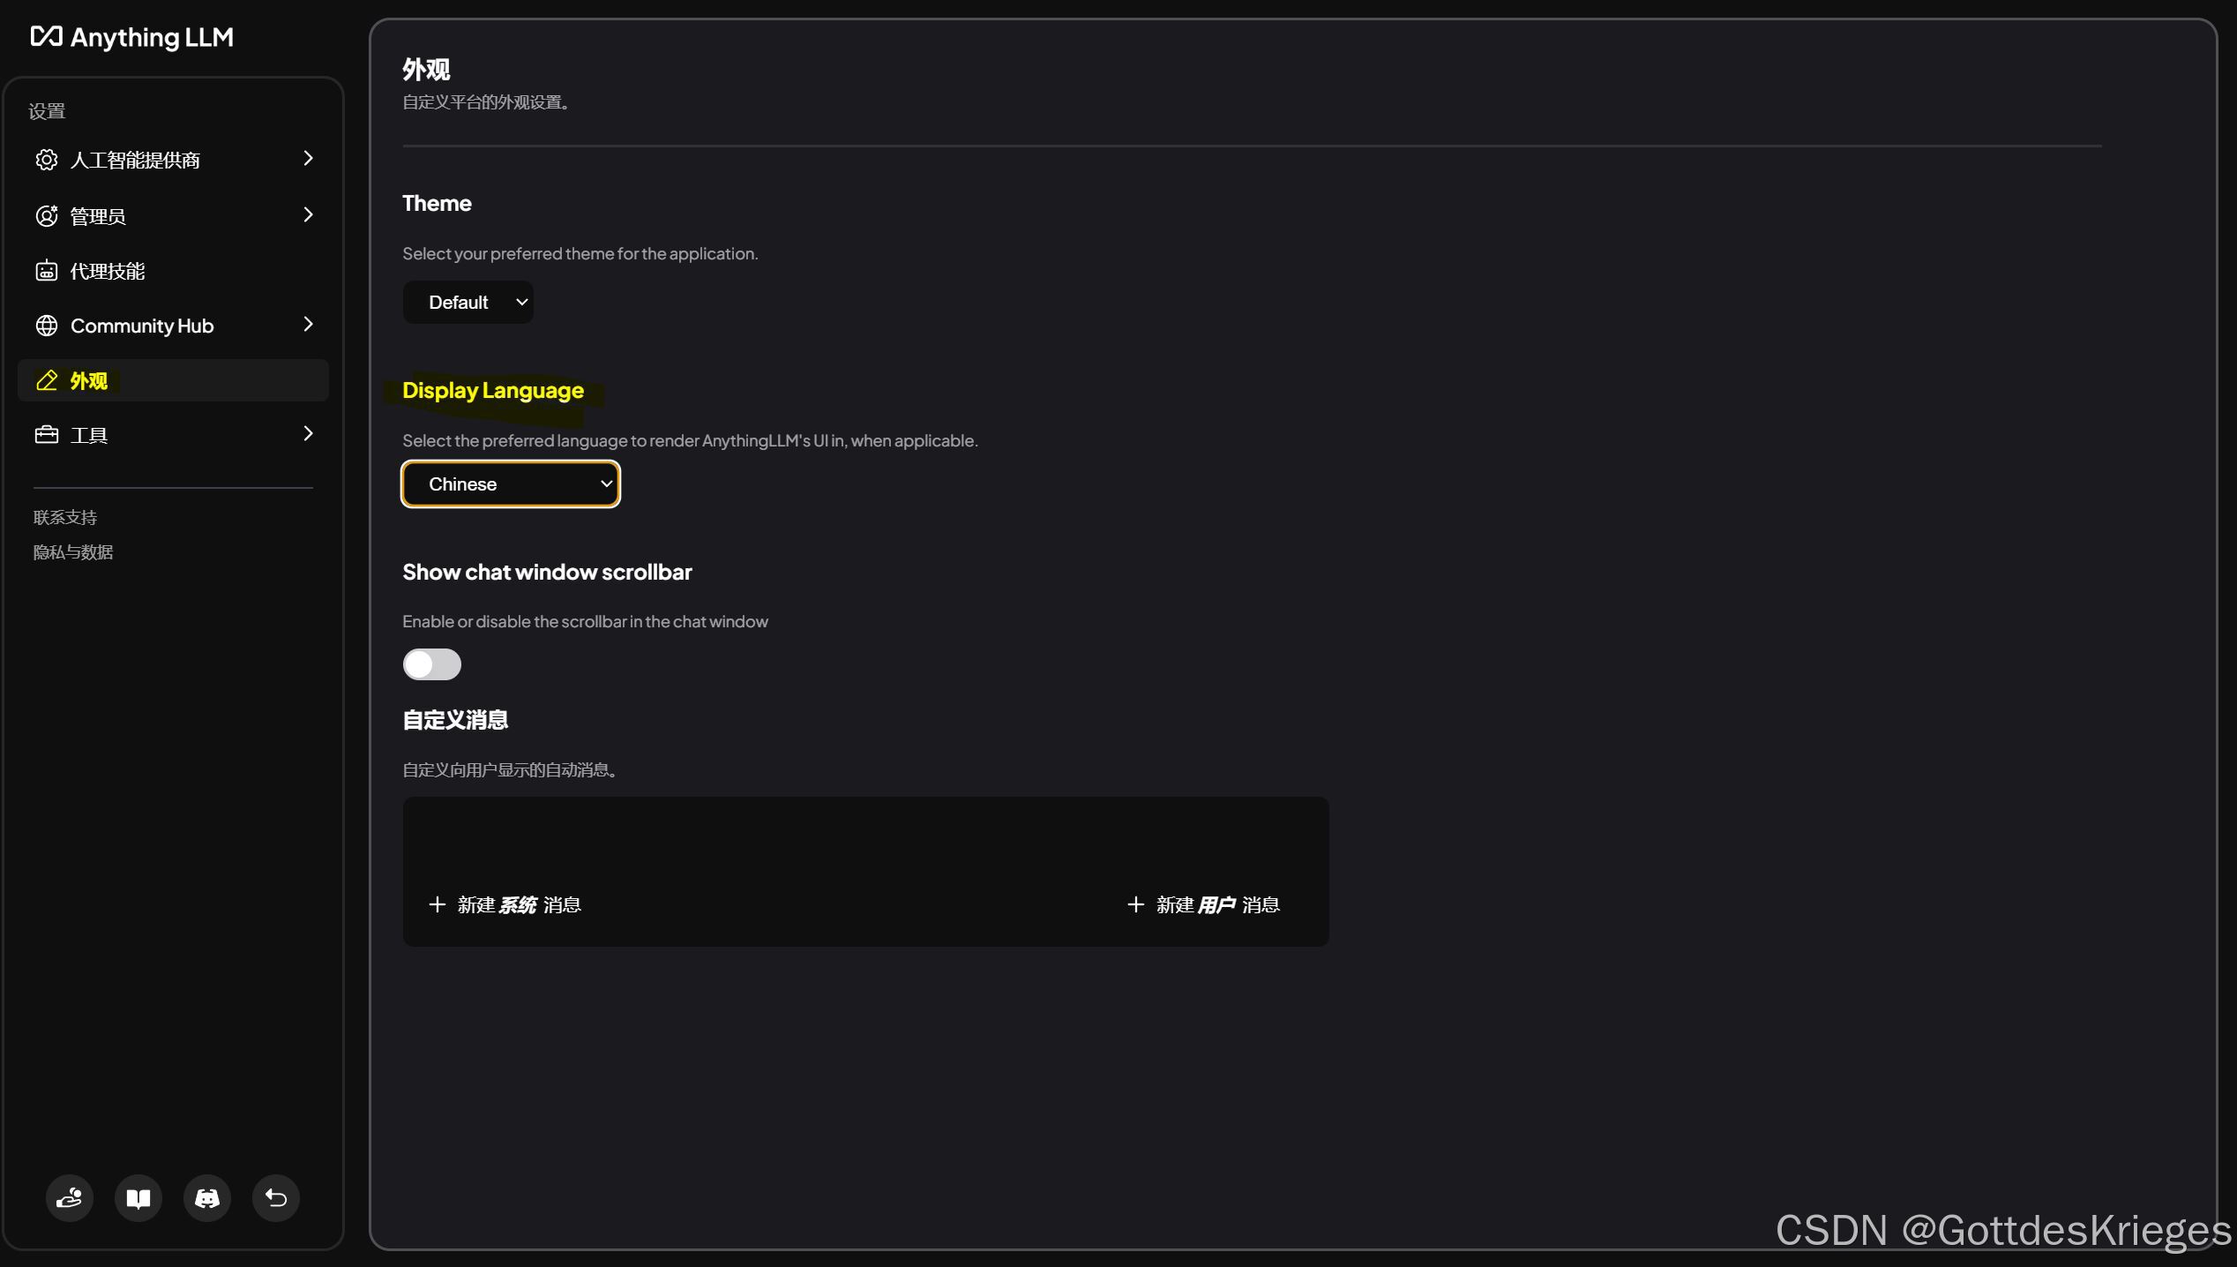Click 新建 系统 消息 button
Screen dimensions: 2237x1267
(505, 905)
